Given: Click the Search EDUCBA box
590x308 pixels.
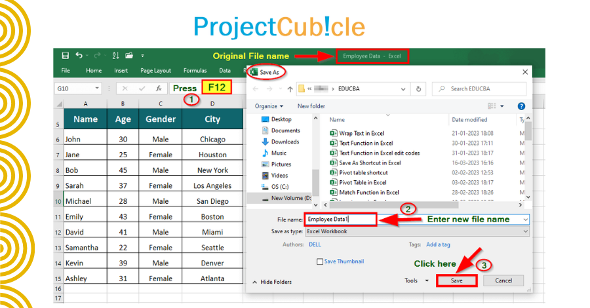Looking at the screenshot, I should 479,88.
